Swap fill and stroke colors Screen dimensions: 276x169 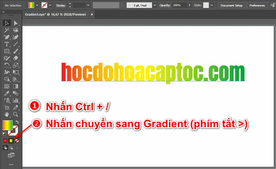tap(17, 122)
